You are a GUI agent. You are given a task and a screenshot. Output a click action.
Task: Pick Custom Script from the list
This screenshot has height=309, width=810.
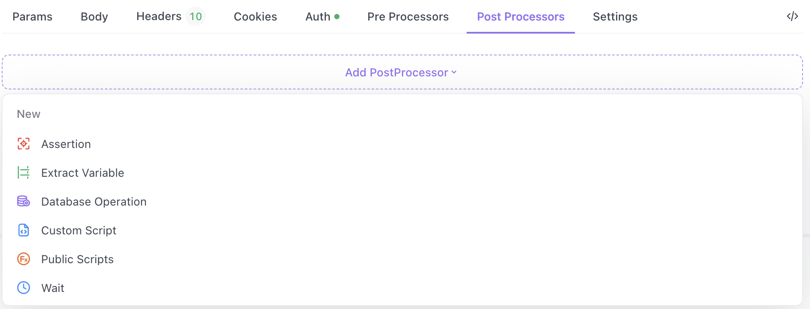(79, 230)
